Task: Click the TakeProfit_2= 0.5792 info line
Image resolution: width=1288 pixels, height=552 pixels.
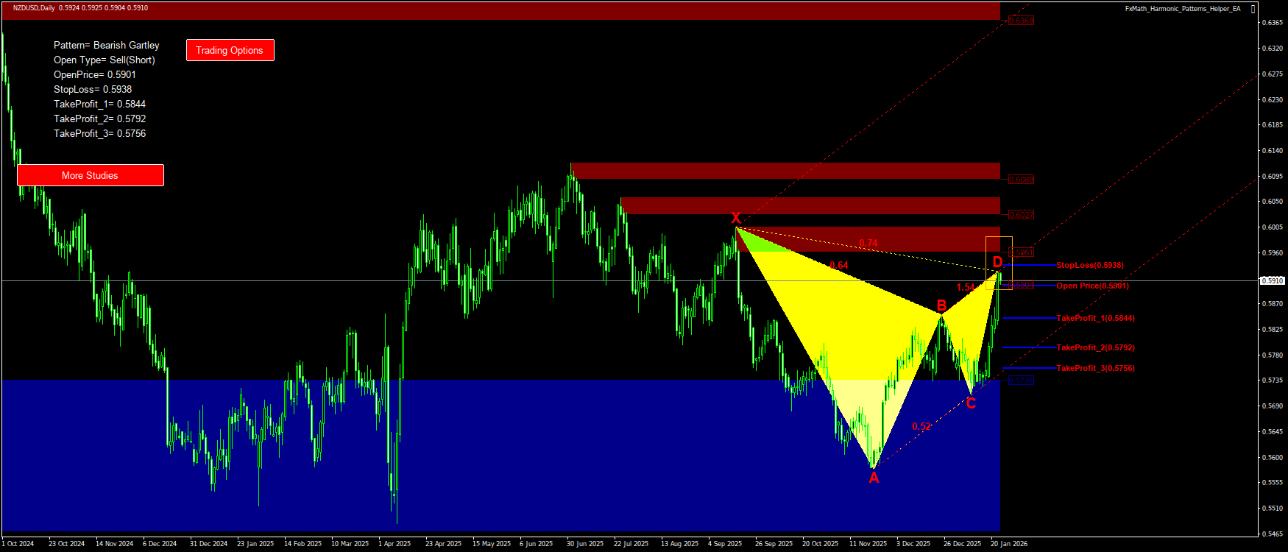Action: [x=100, y=119]
